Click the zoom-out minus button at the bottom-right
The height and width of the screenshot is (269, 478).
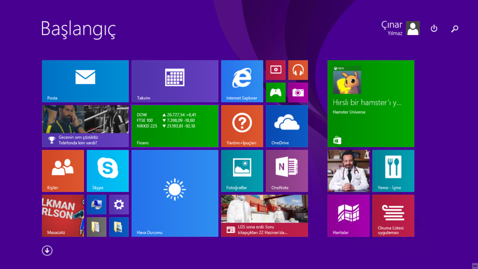tap(474, 265)
